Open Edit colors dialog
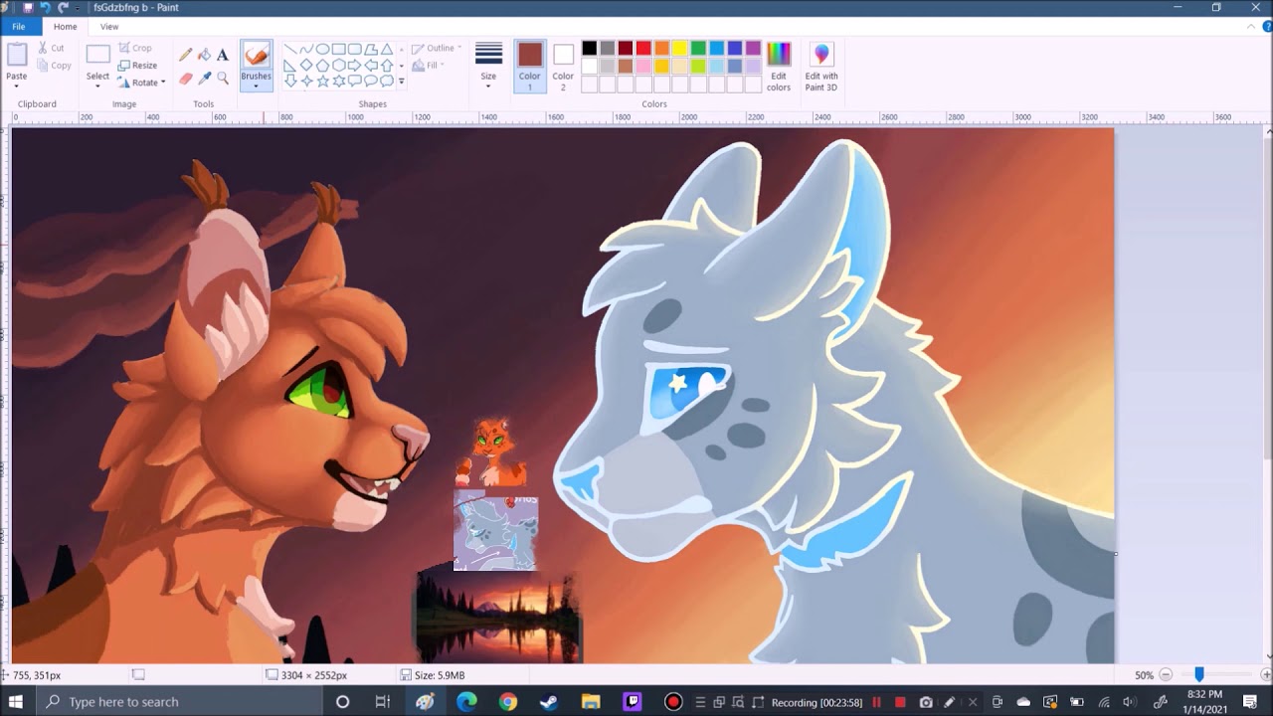 pos(778,67)
